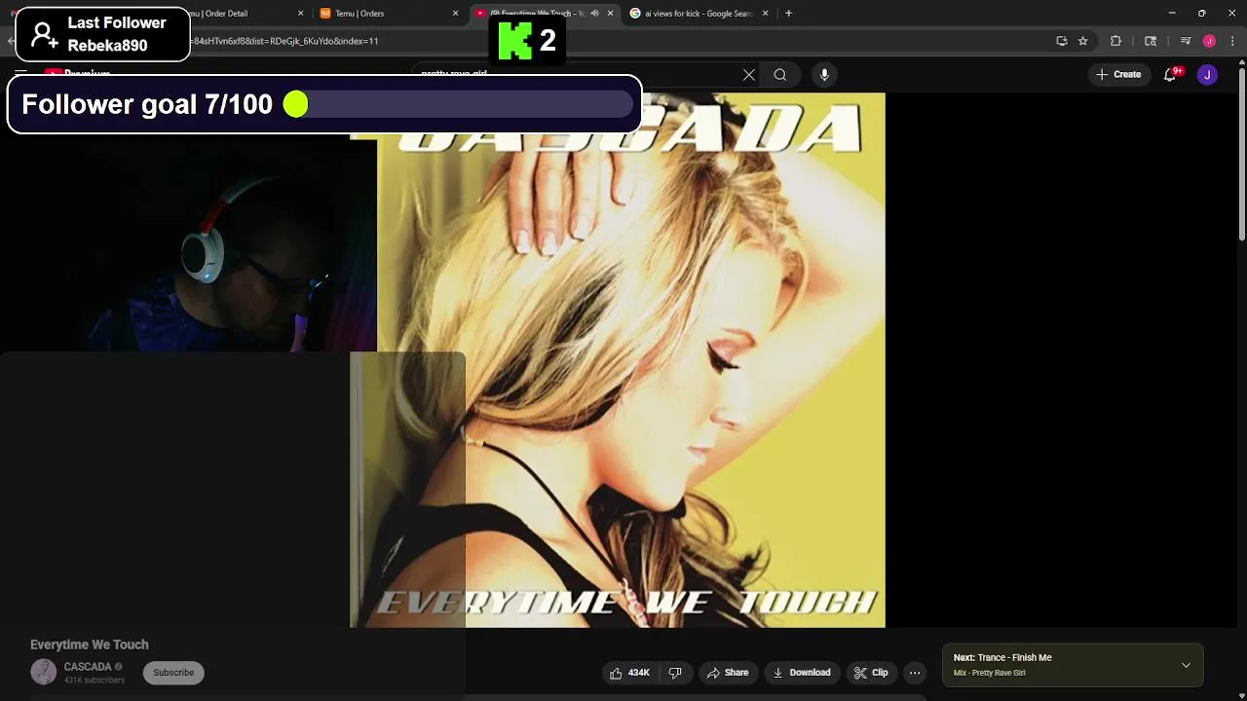Click the CASCADA channel avatar
The width and height of the screenshot is (1247, 701).
coord(44,672)
